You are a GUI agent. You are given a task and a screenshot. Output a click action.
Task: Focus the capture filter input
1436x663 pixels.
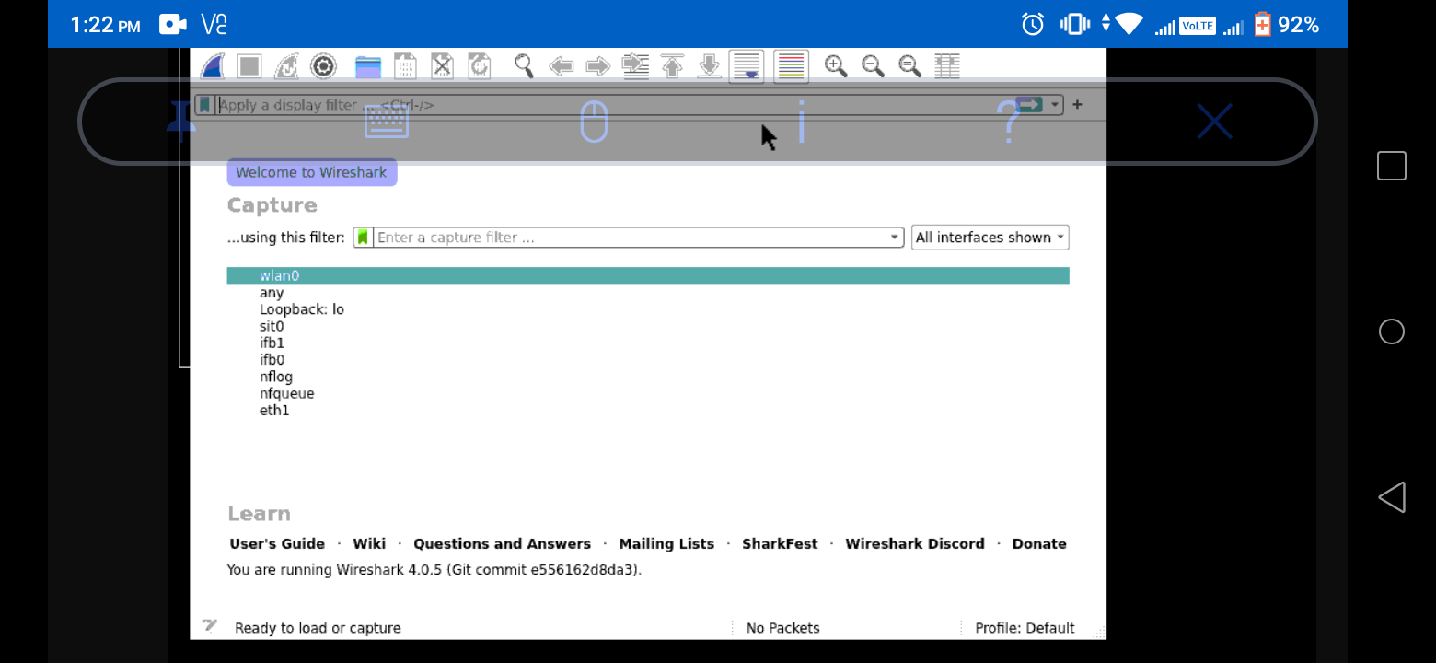click(x=631, y=238)
